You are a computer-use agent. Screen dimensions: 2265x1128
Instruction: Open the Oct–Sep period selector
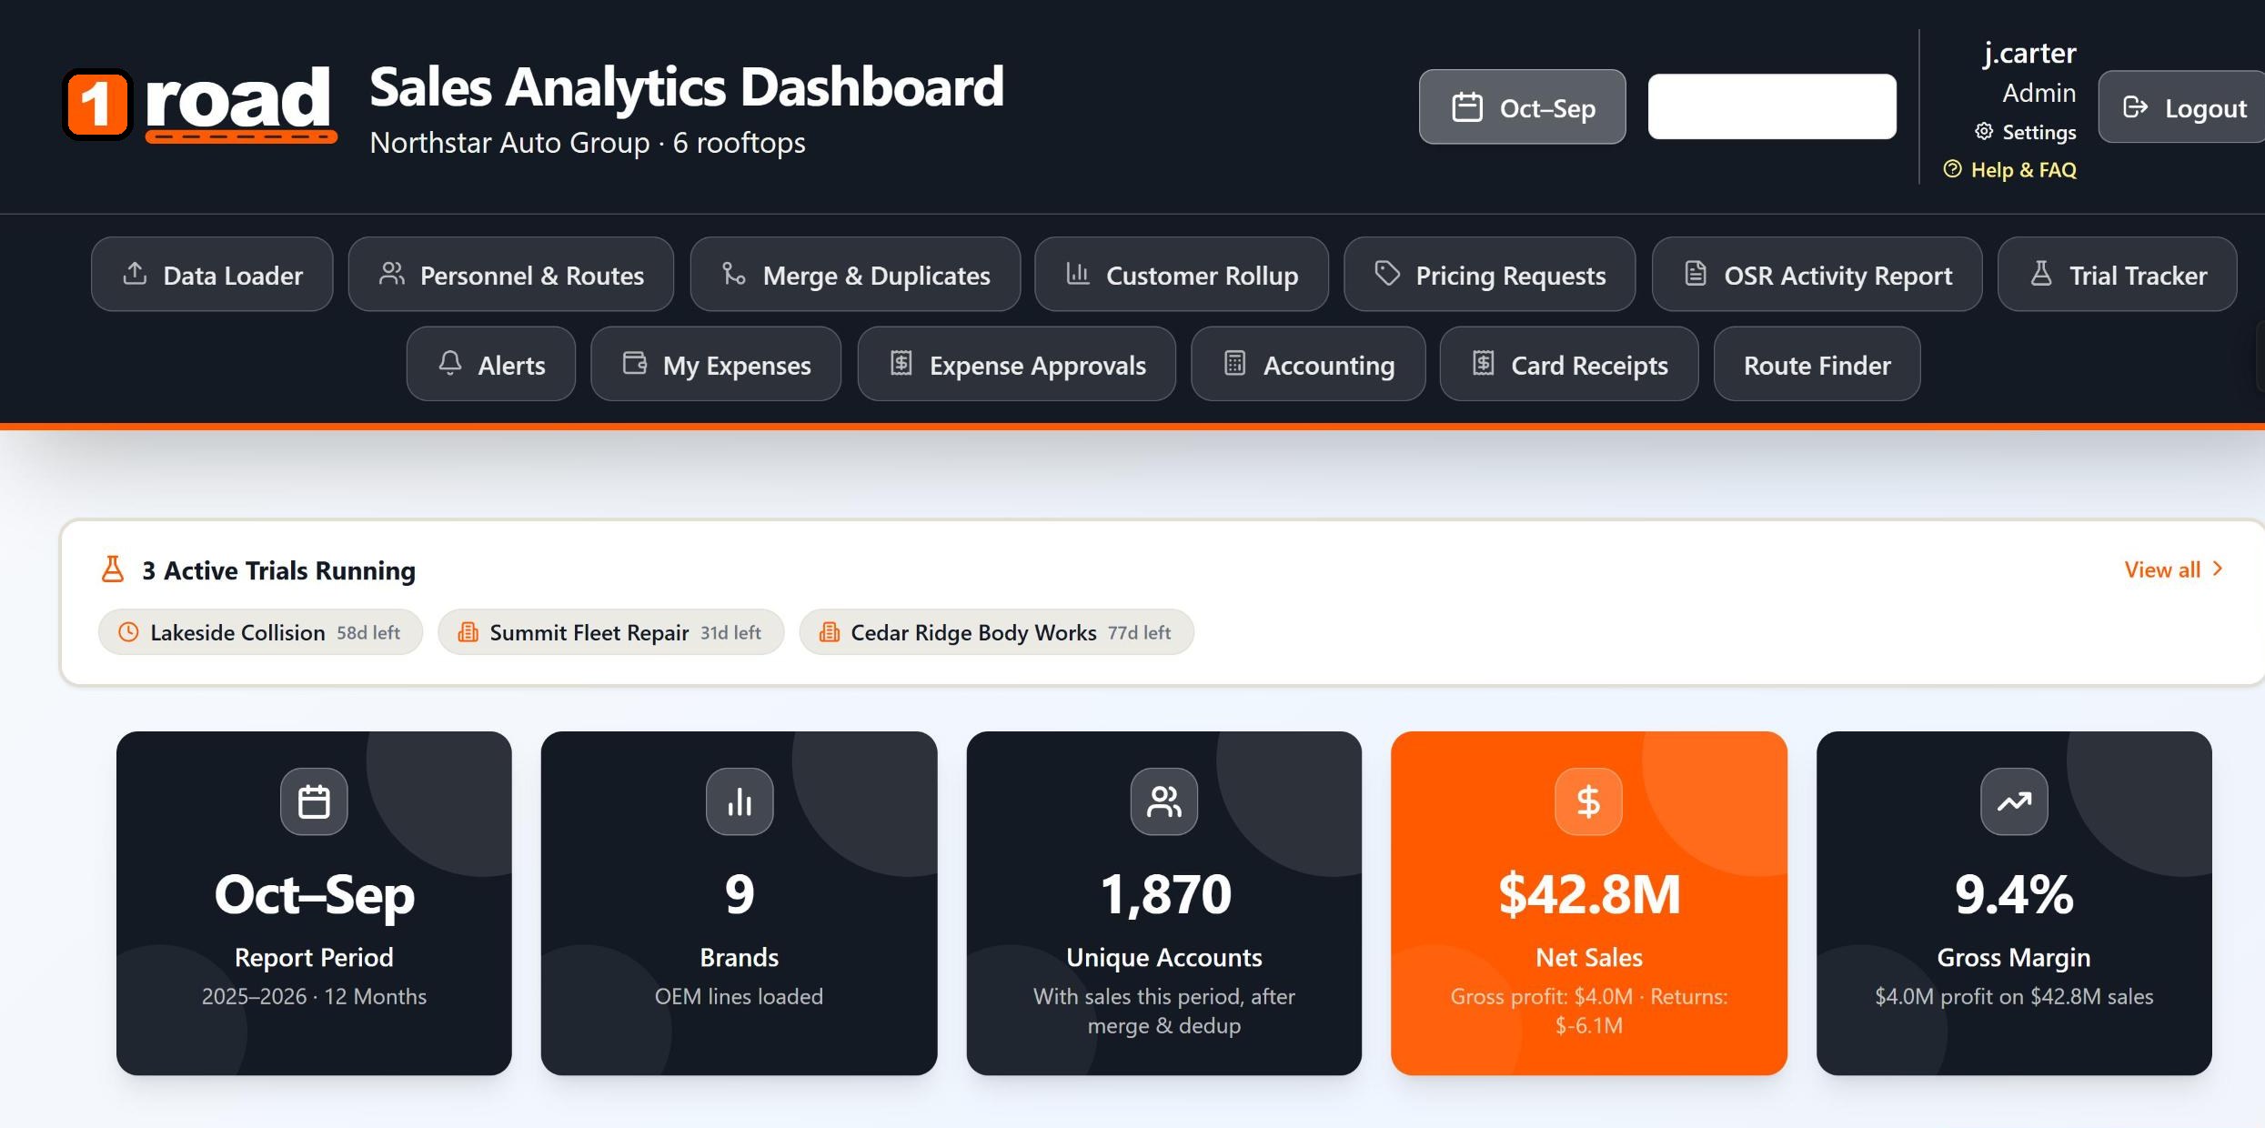coord(1522,107)
